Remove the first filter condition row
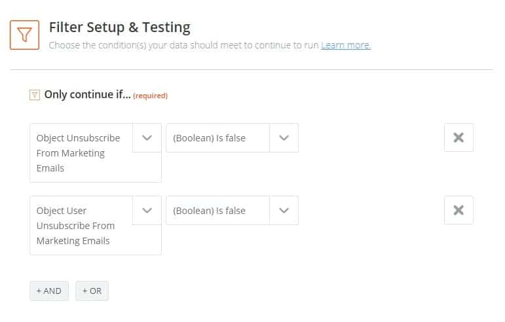 click(458, 137)
